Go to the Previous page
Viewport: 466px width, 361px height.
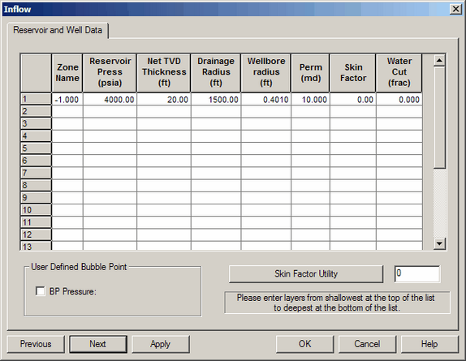click(36, 344)
